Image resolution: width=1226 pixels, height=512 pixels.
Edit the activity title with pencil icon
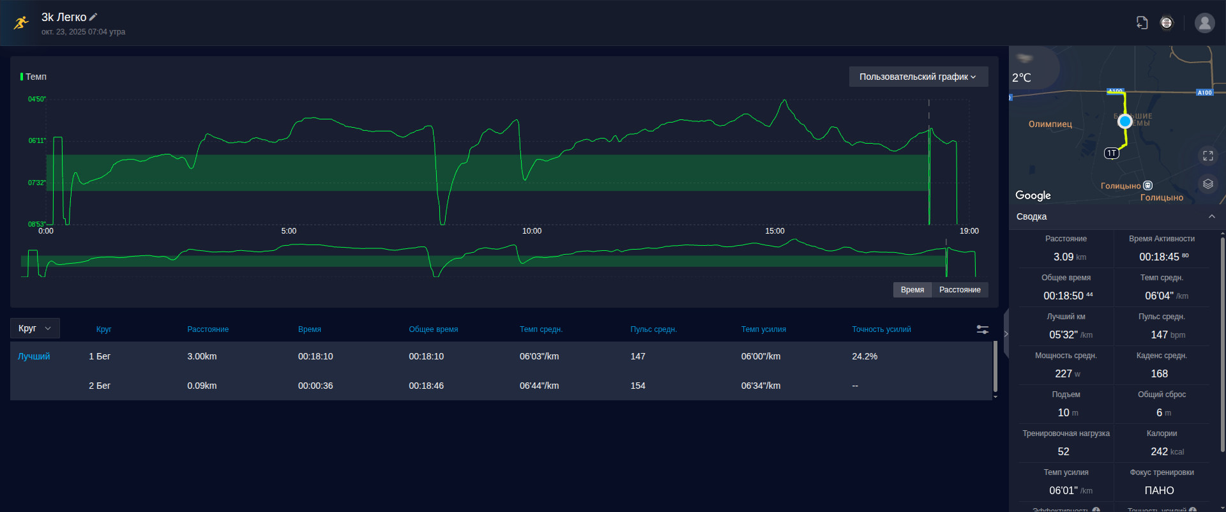93,17
